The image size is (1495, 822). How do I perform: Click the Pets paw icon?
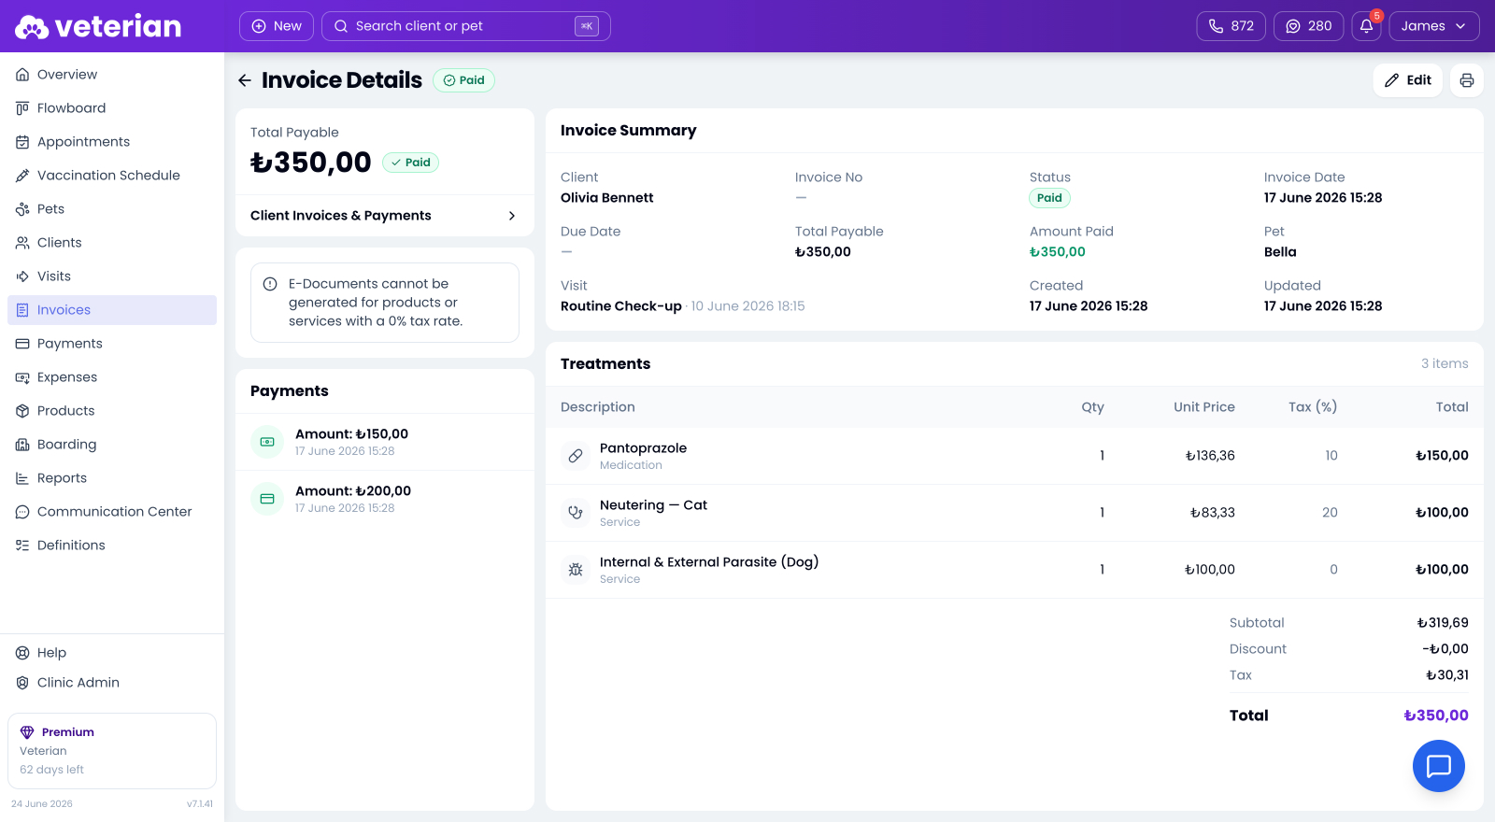[x=22, y=209]
